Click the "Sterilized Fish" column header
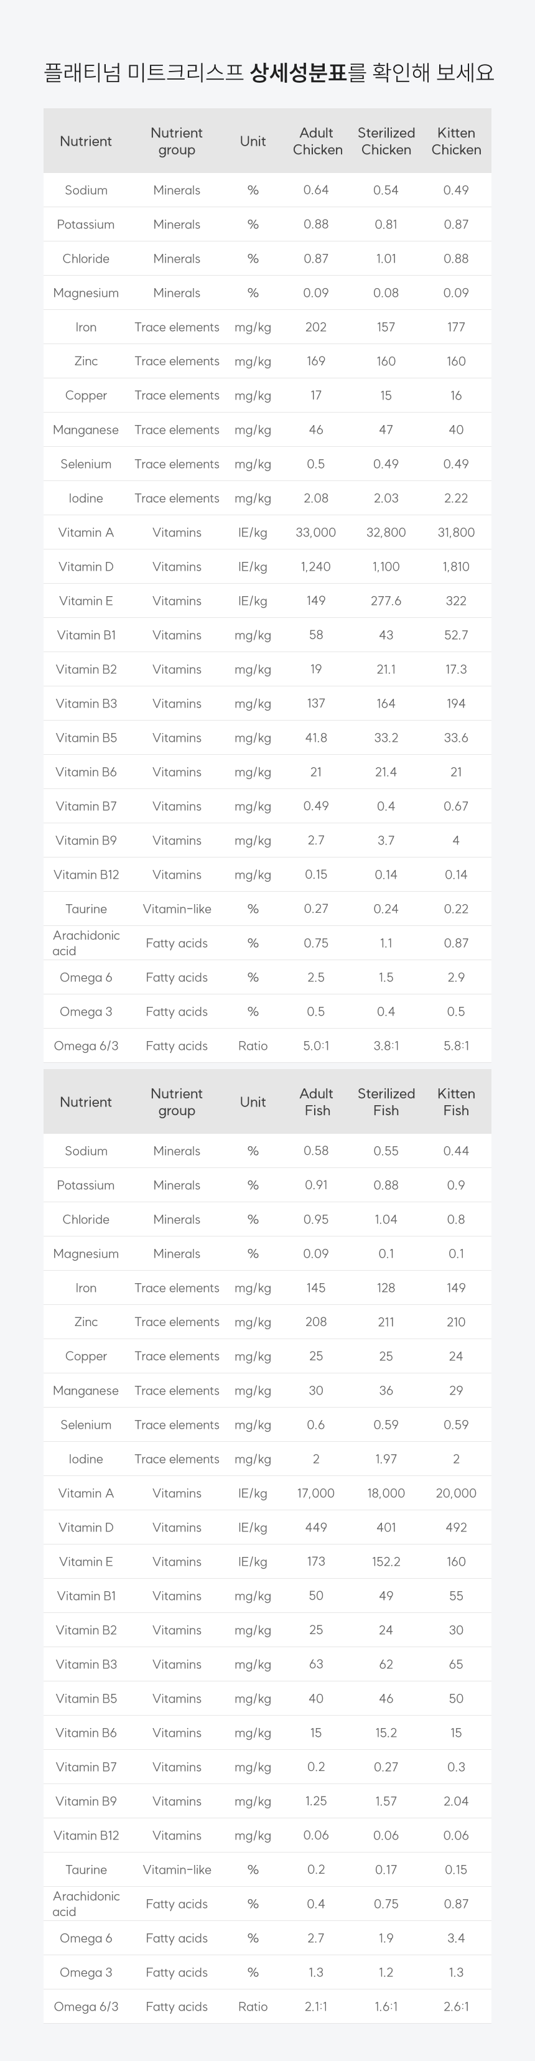The height and width of the screenshot is (2061, 535). (386, 1101)
